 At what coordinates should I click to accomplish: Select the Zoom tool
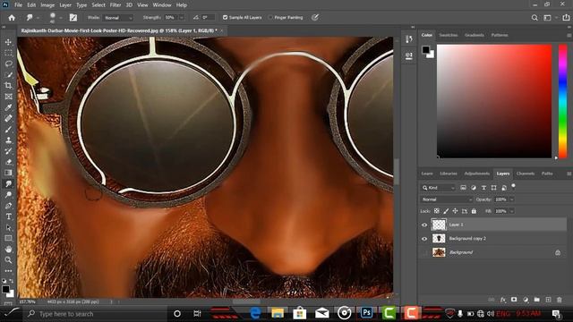coord(8,260)
